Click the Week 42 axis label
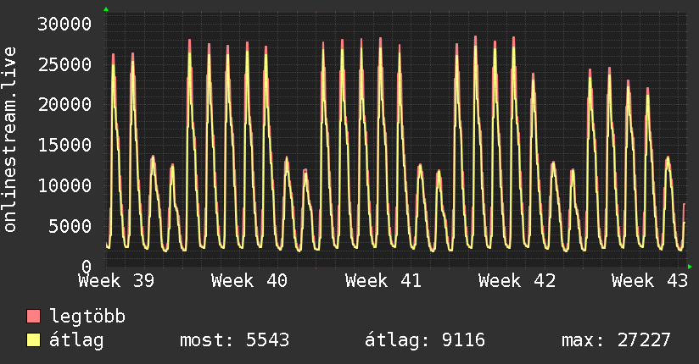Image resolution: width=699 pixels, height=364 pixels. click(x=517, y=281)
